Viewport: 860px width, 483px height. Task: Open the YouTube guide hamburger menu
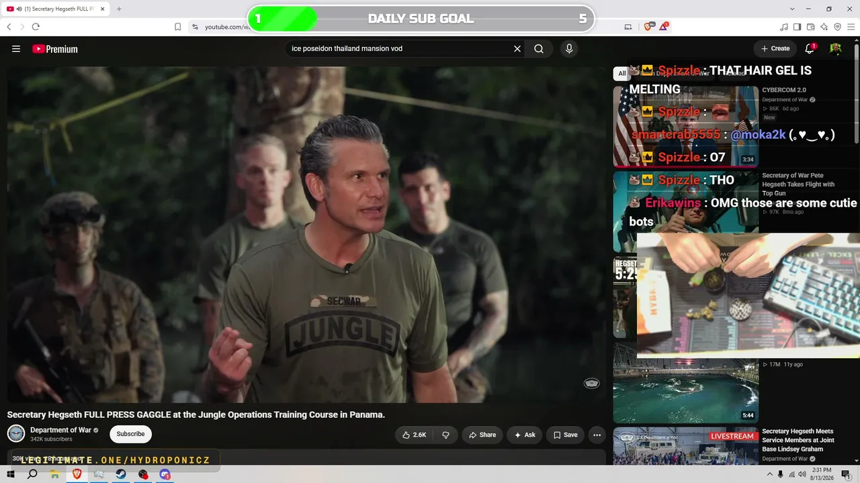pyautogui.click(x=16, y=49)
